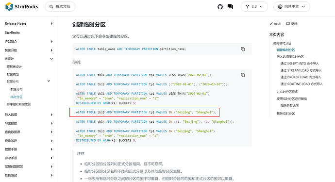Click the feedback icon near 反馈
This screenshot has height=182, width=335.
[x=288, y=24]
